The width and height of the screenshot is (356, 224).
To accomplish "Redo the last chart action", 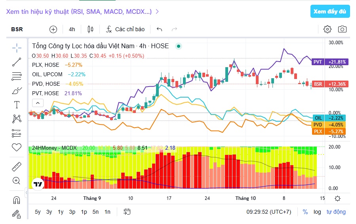I will coord(174,29).
